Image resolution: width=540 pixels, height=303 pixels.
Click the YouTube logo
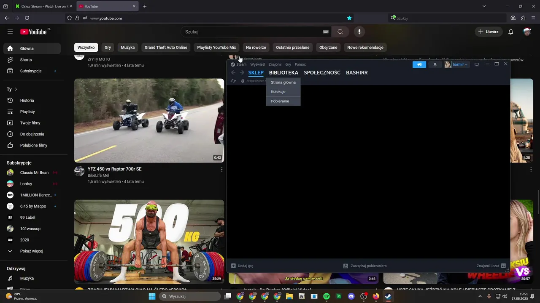[33, 32]
